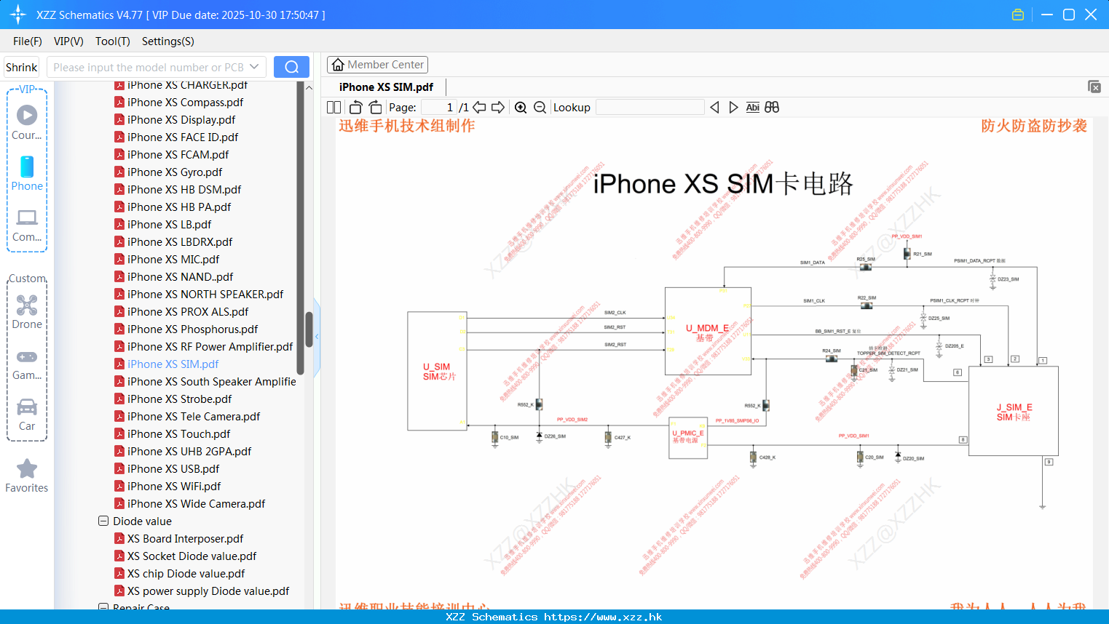Click the detach window icon top right of viewer
Screen dimensions: 1109x624
click(x=1094, y=87)
